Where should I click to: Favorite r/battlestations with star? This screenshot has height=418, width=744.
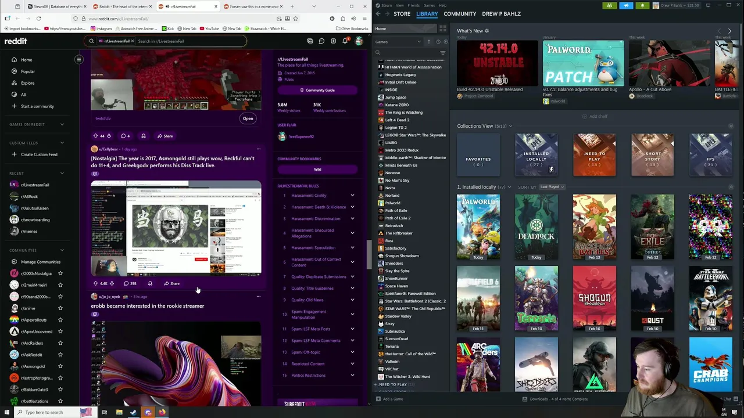pos(60,401)
